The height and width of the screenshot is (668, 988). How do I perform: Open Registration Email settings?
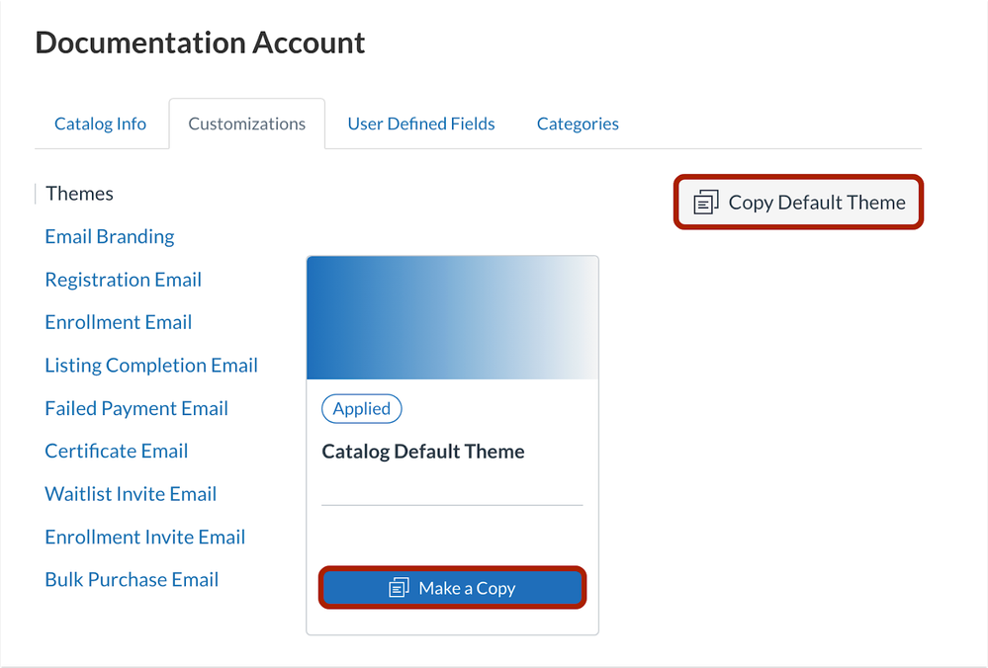coord(123,280)
